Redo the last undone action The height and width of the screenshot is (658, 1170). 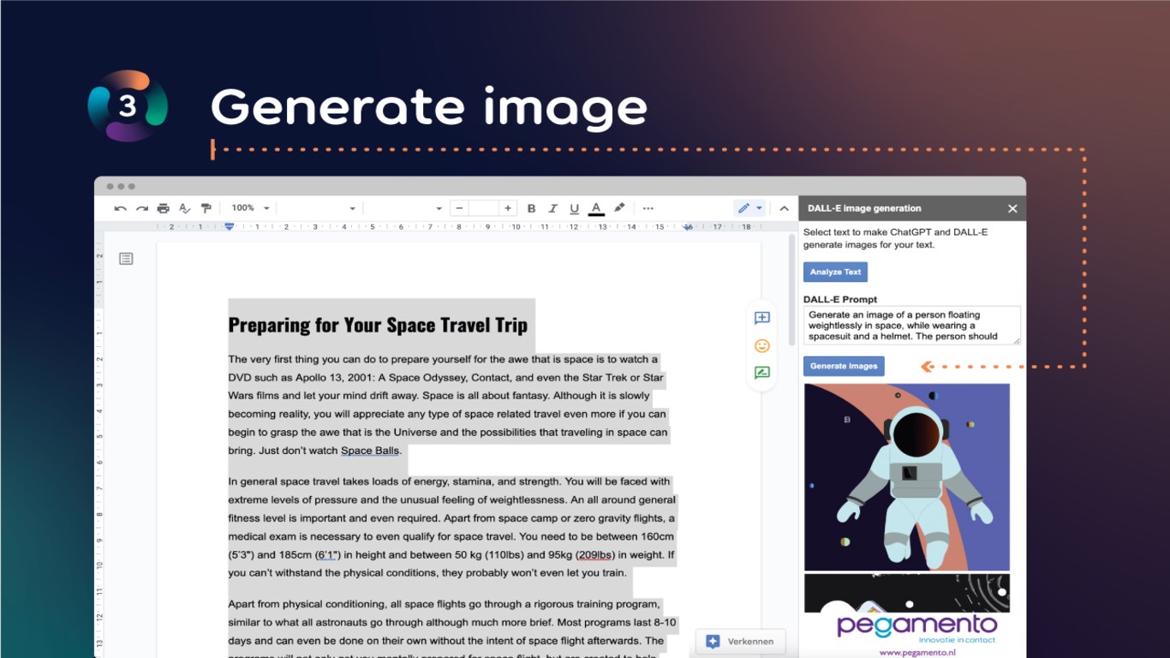pos(142,208)
